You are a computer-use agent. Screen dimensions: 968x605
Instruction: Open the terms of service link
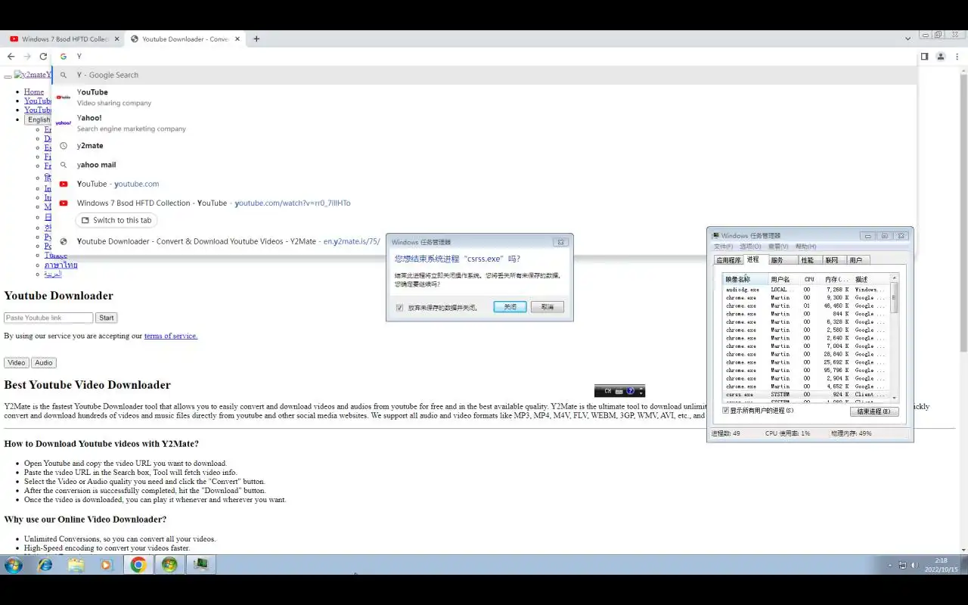point(171,336)
